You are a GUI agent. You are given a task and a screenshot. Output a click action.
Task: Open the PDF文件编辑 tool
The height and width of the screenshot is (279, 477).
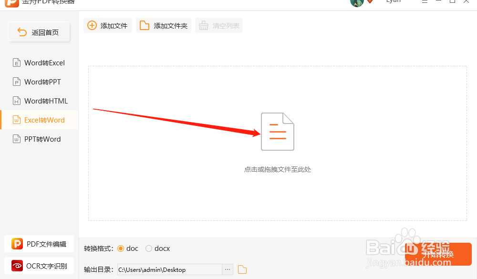(39, 244)
